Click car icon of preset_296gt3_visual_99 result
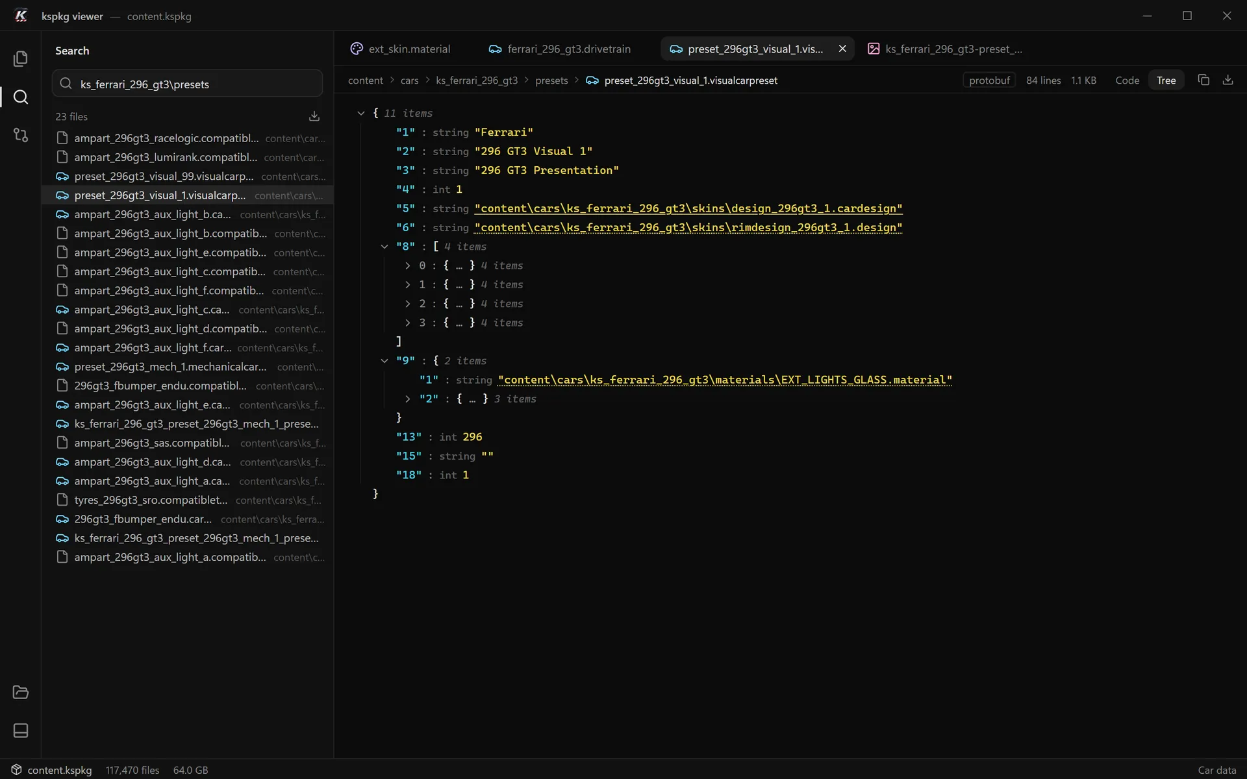The image size is (1247, 779). coord(62,176)
